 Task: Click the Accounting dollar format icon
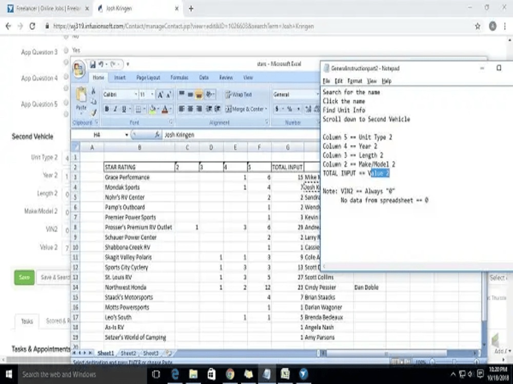click(x=278, y=109)
